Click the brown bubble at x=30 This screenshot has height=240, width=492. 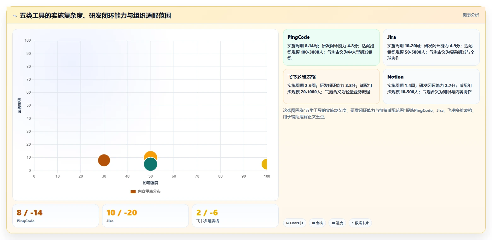pyautogui.click(x=104, y=160)
